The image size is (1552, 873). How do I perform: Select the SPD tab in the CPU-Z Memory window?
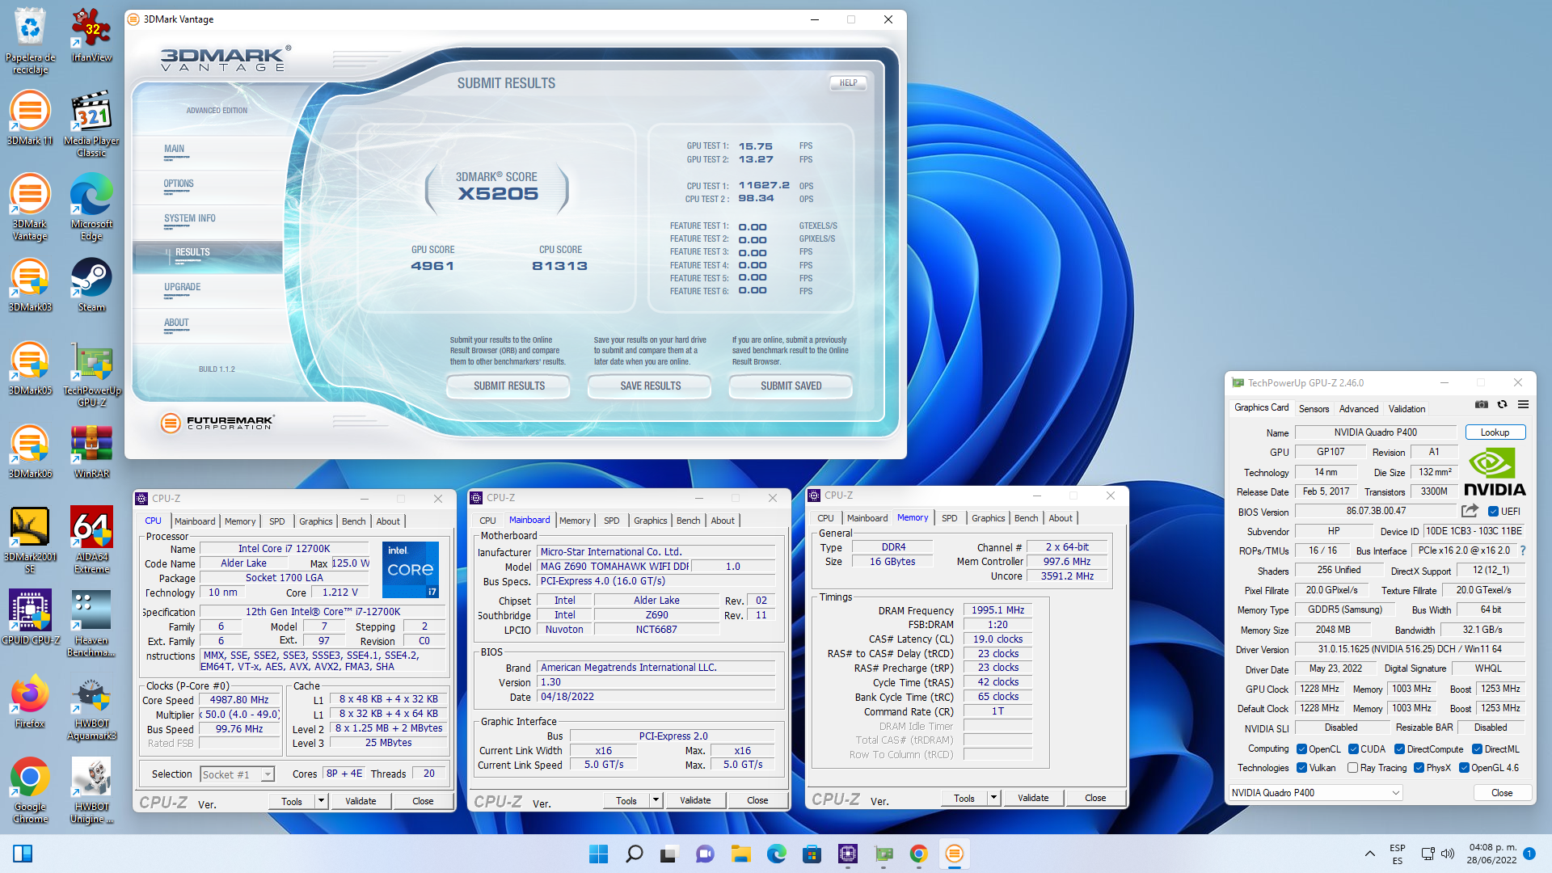[949, 518]
